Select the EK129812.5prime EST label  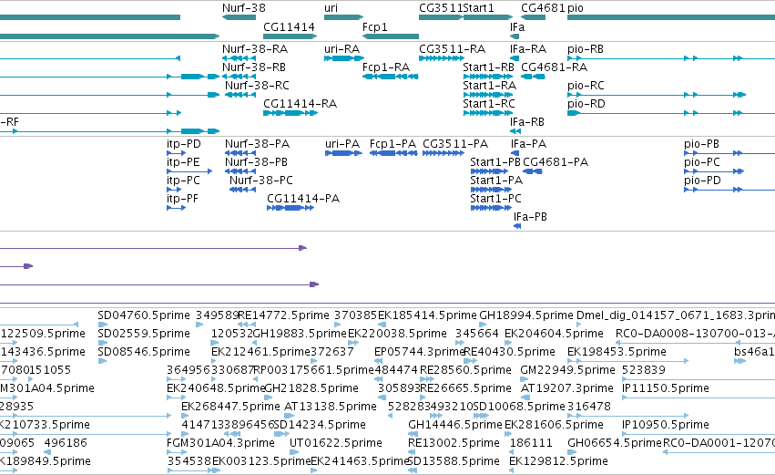tap(558, 460)
